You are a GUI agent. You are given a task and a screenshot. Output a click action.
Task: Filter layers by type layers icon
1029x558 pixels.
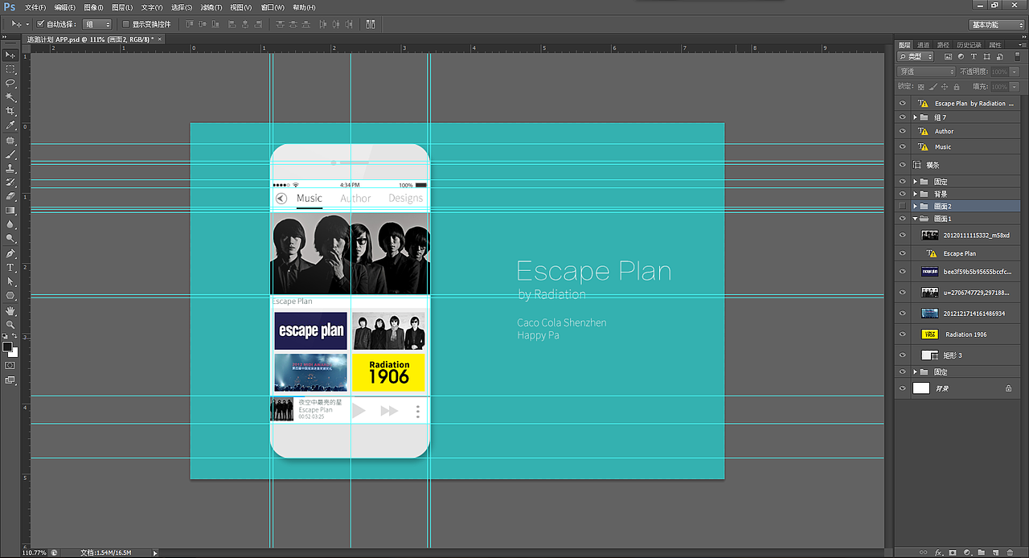point(974,57)
